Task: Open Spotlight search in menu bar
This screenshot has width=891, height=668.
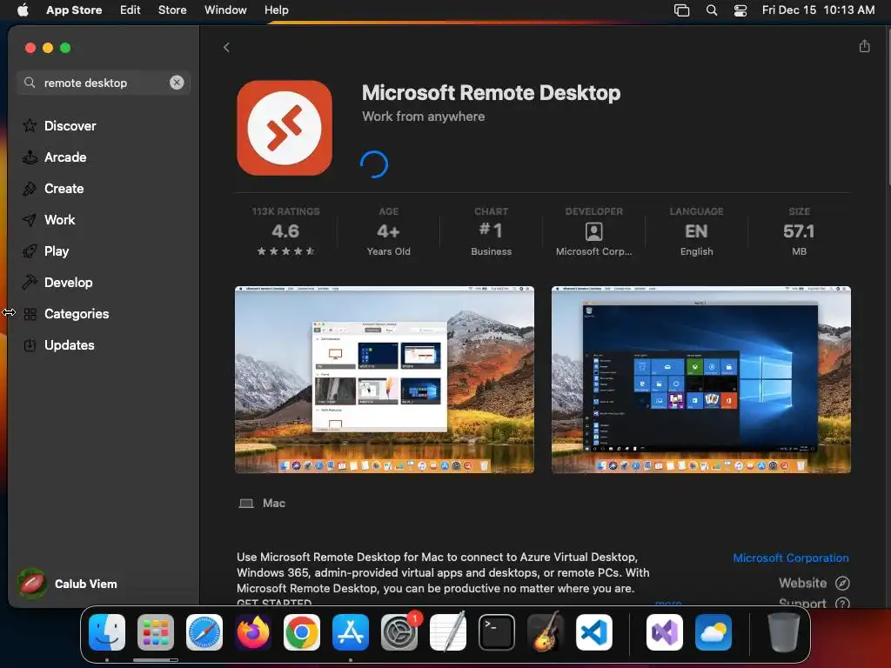Action: point(712,10)
